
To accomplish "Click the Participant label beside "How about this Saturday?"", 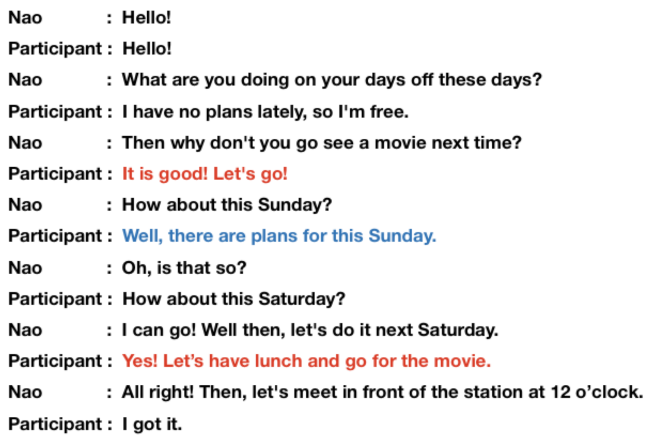I will (x=55, y=299).
